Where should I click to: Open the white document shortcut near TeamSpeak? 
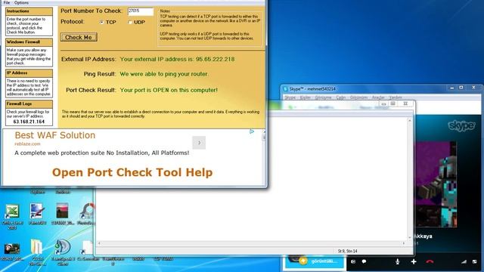88,250
